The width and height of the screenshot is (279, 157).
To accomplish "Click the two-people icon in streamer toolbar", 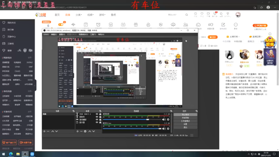I will point(186,25).
